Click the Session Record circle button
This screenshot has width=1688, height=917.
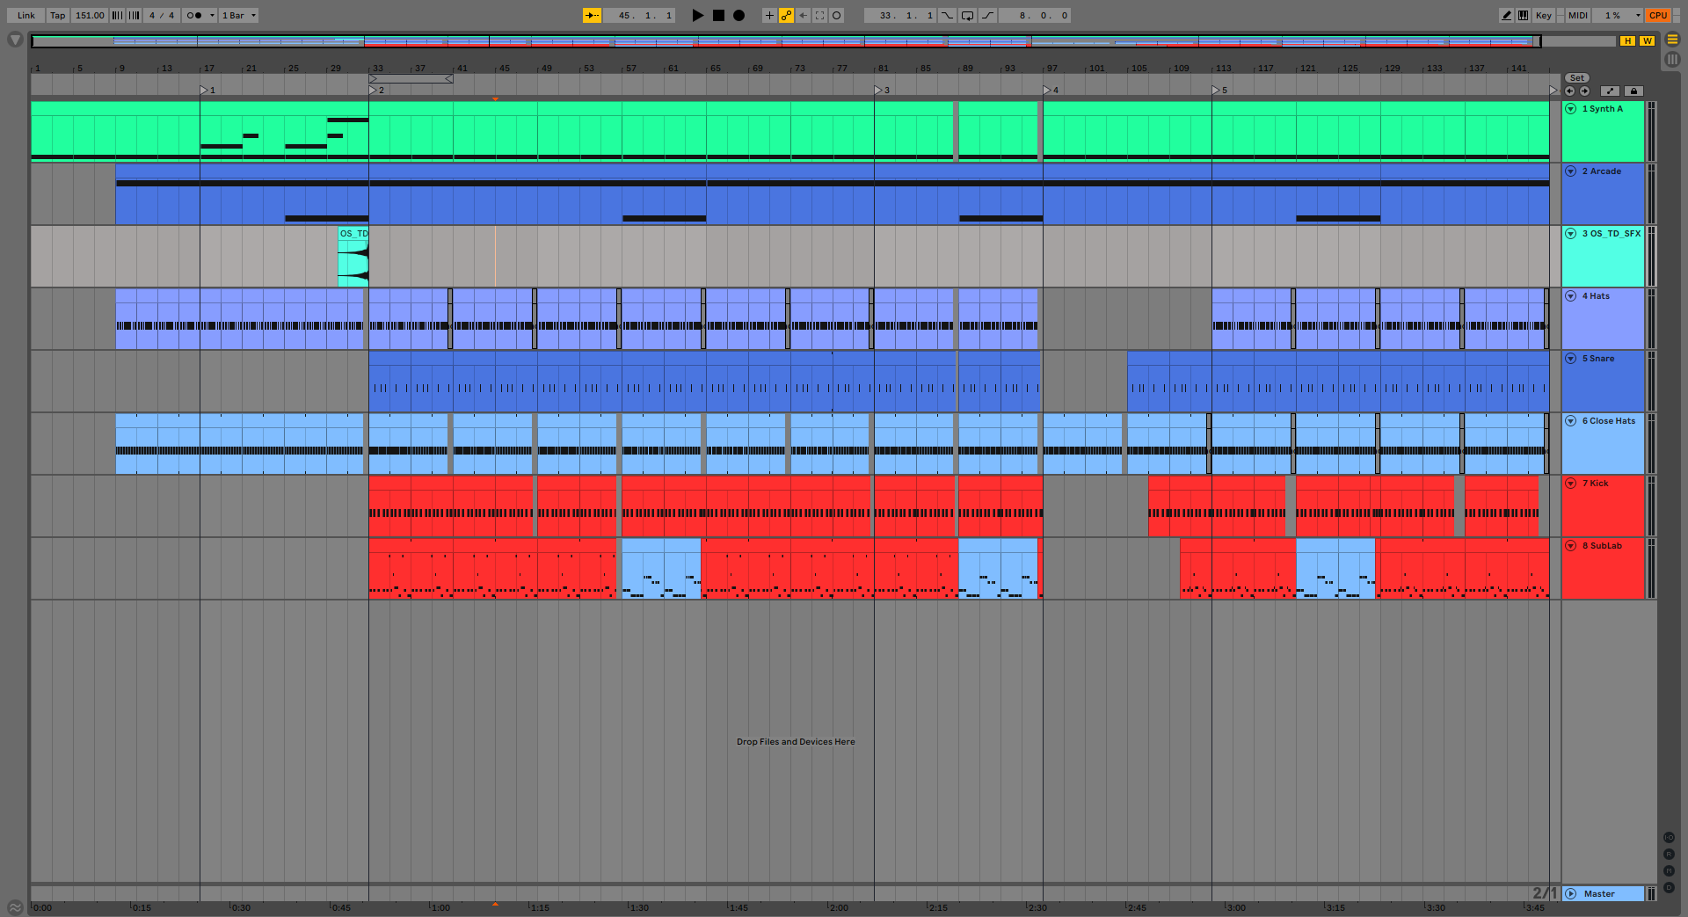click(836, 15)
